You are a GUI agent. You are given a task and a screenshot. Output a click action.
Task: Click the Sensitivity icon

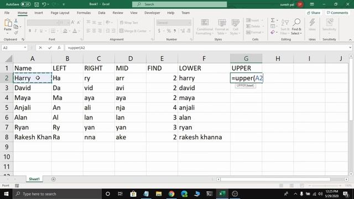[330, 23]
